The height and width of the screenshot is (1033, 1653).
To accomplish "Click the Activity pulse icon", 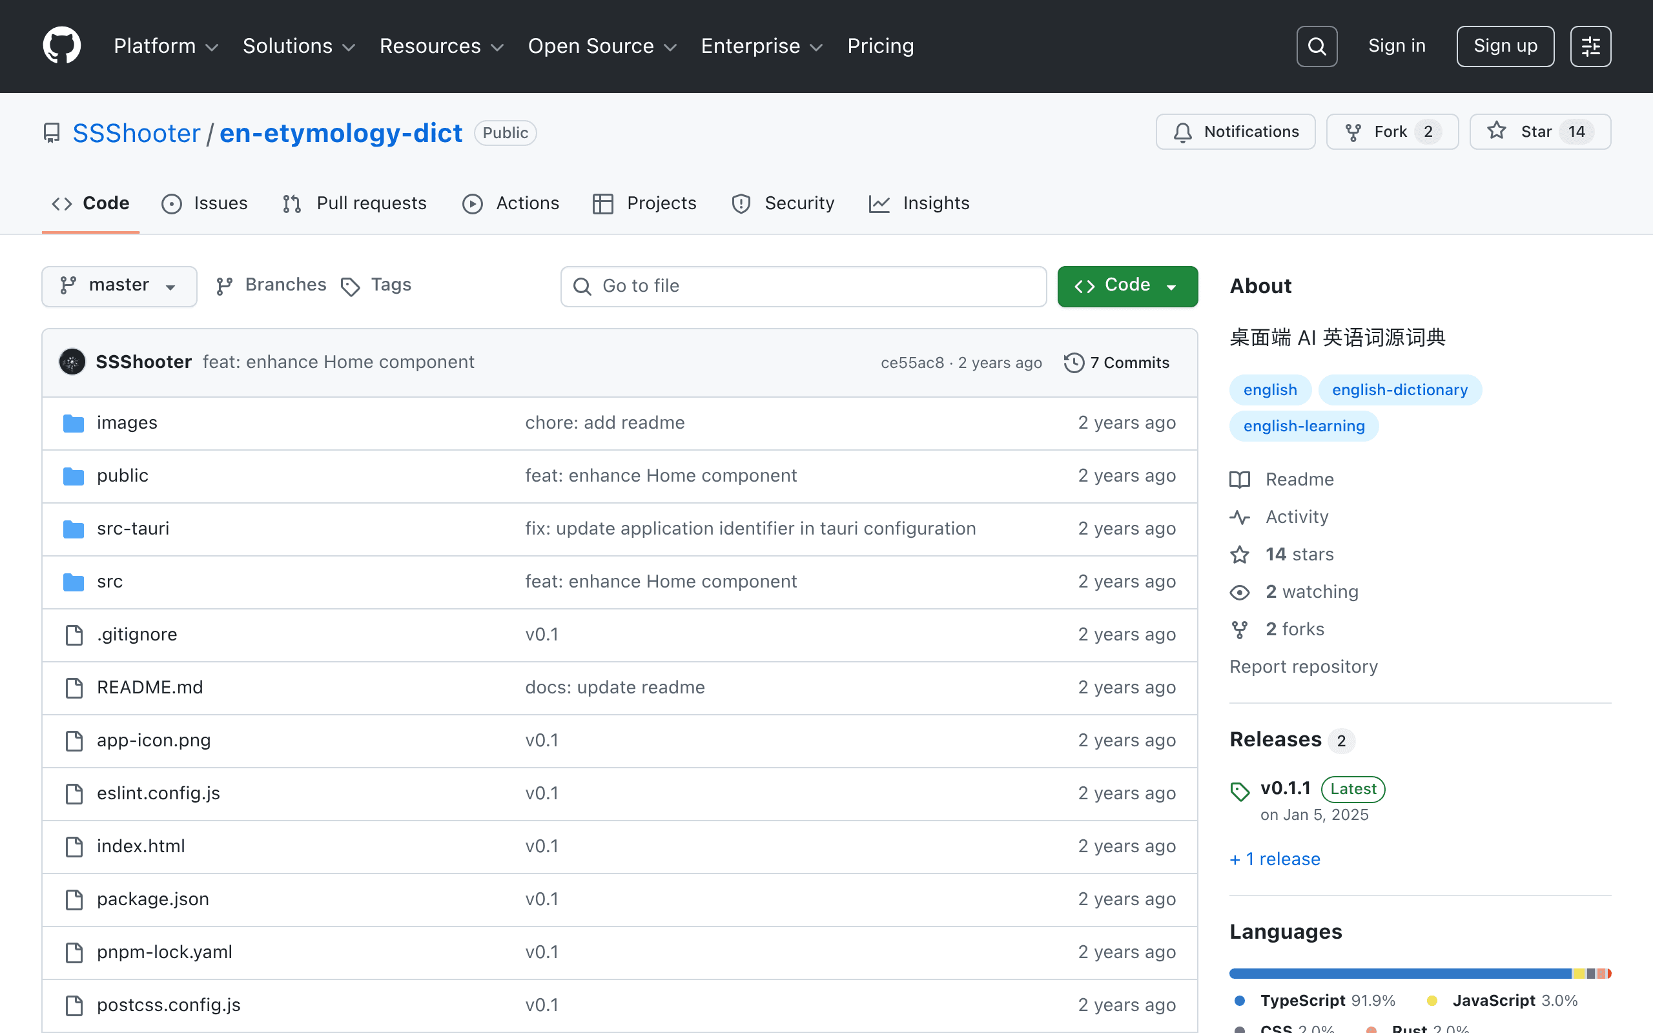I will click(x=1240, y=517).
